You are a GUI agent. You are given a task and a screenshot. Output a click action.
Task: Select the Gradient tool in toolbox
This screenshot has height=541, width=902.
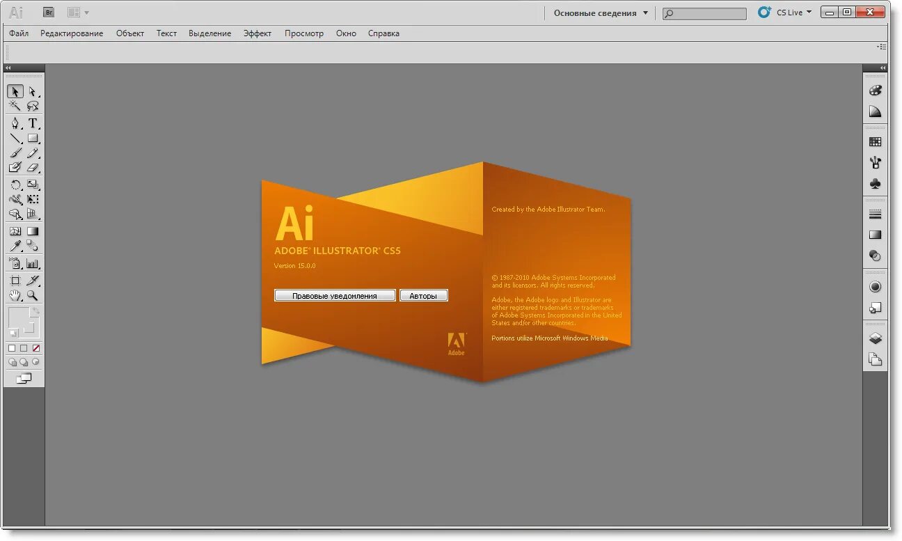(33, 231)
